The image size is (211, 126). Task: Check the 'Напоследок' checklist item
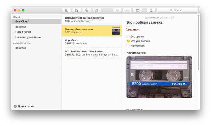(128, 46)
